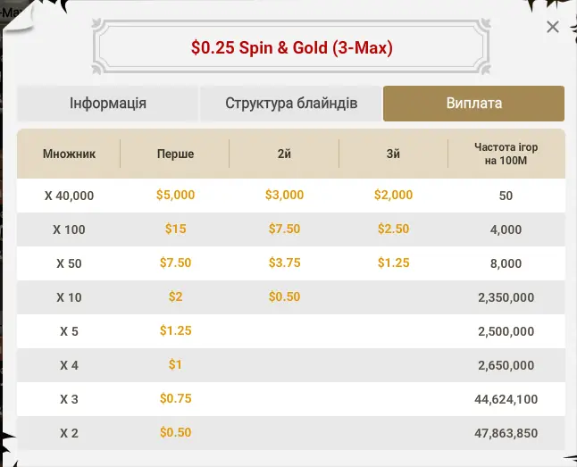Click the 2й column header
Image resolution: width=577 pixels, height=467 pixels.
pos(284,154)
